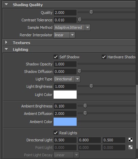
Task: Collapse the Shading Quality section
Action: pyautogui.click(x=6, y=4)
